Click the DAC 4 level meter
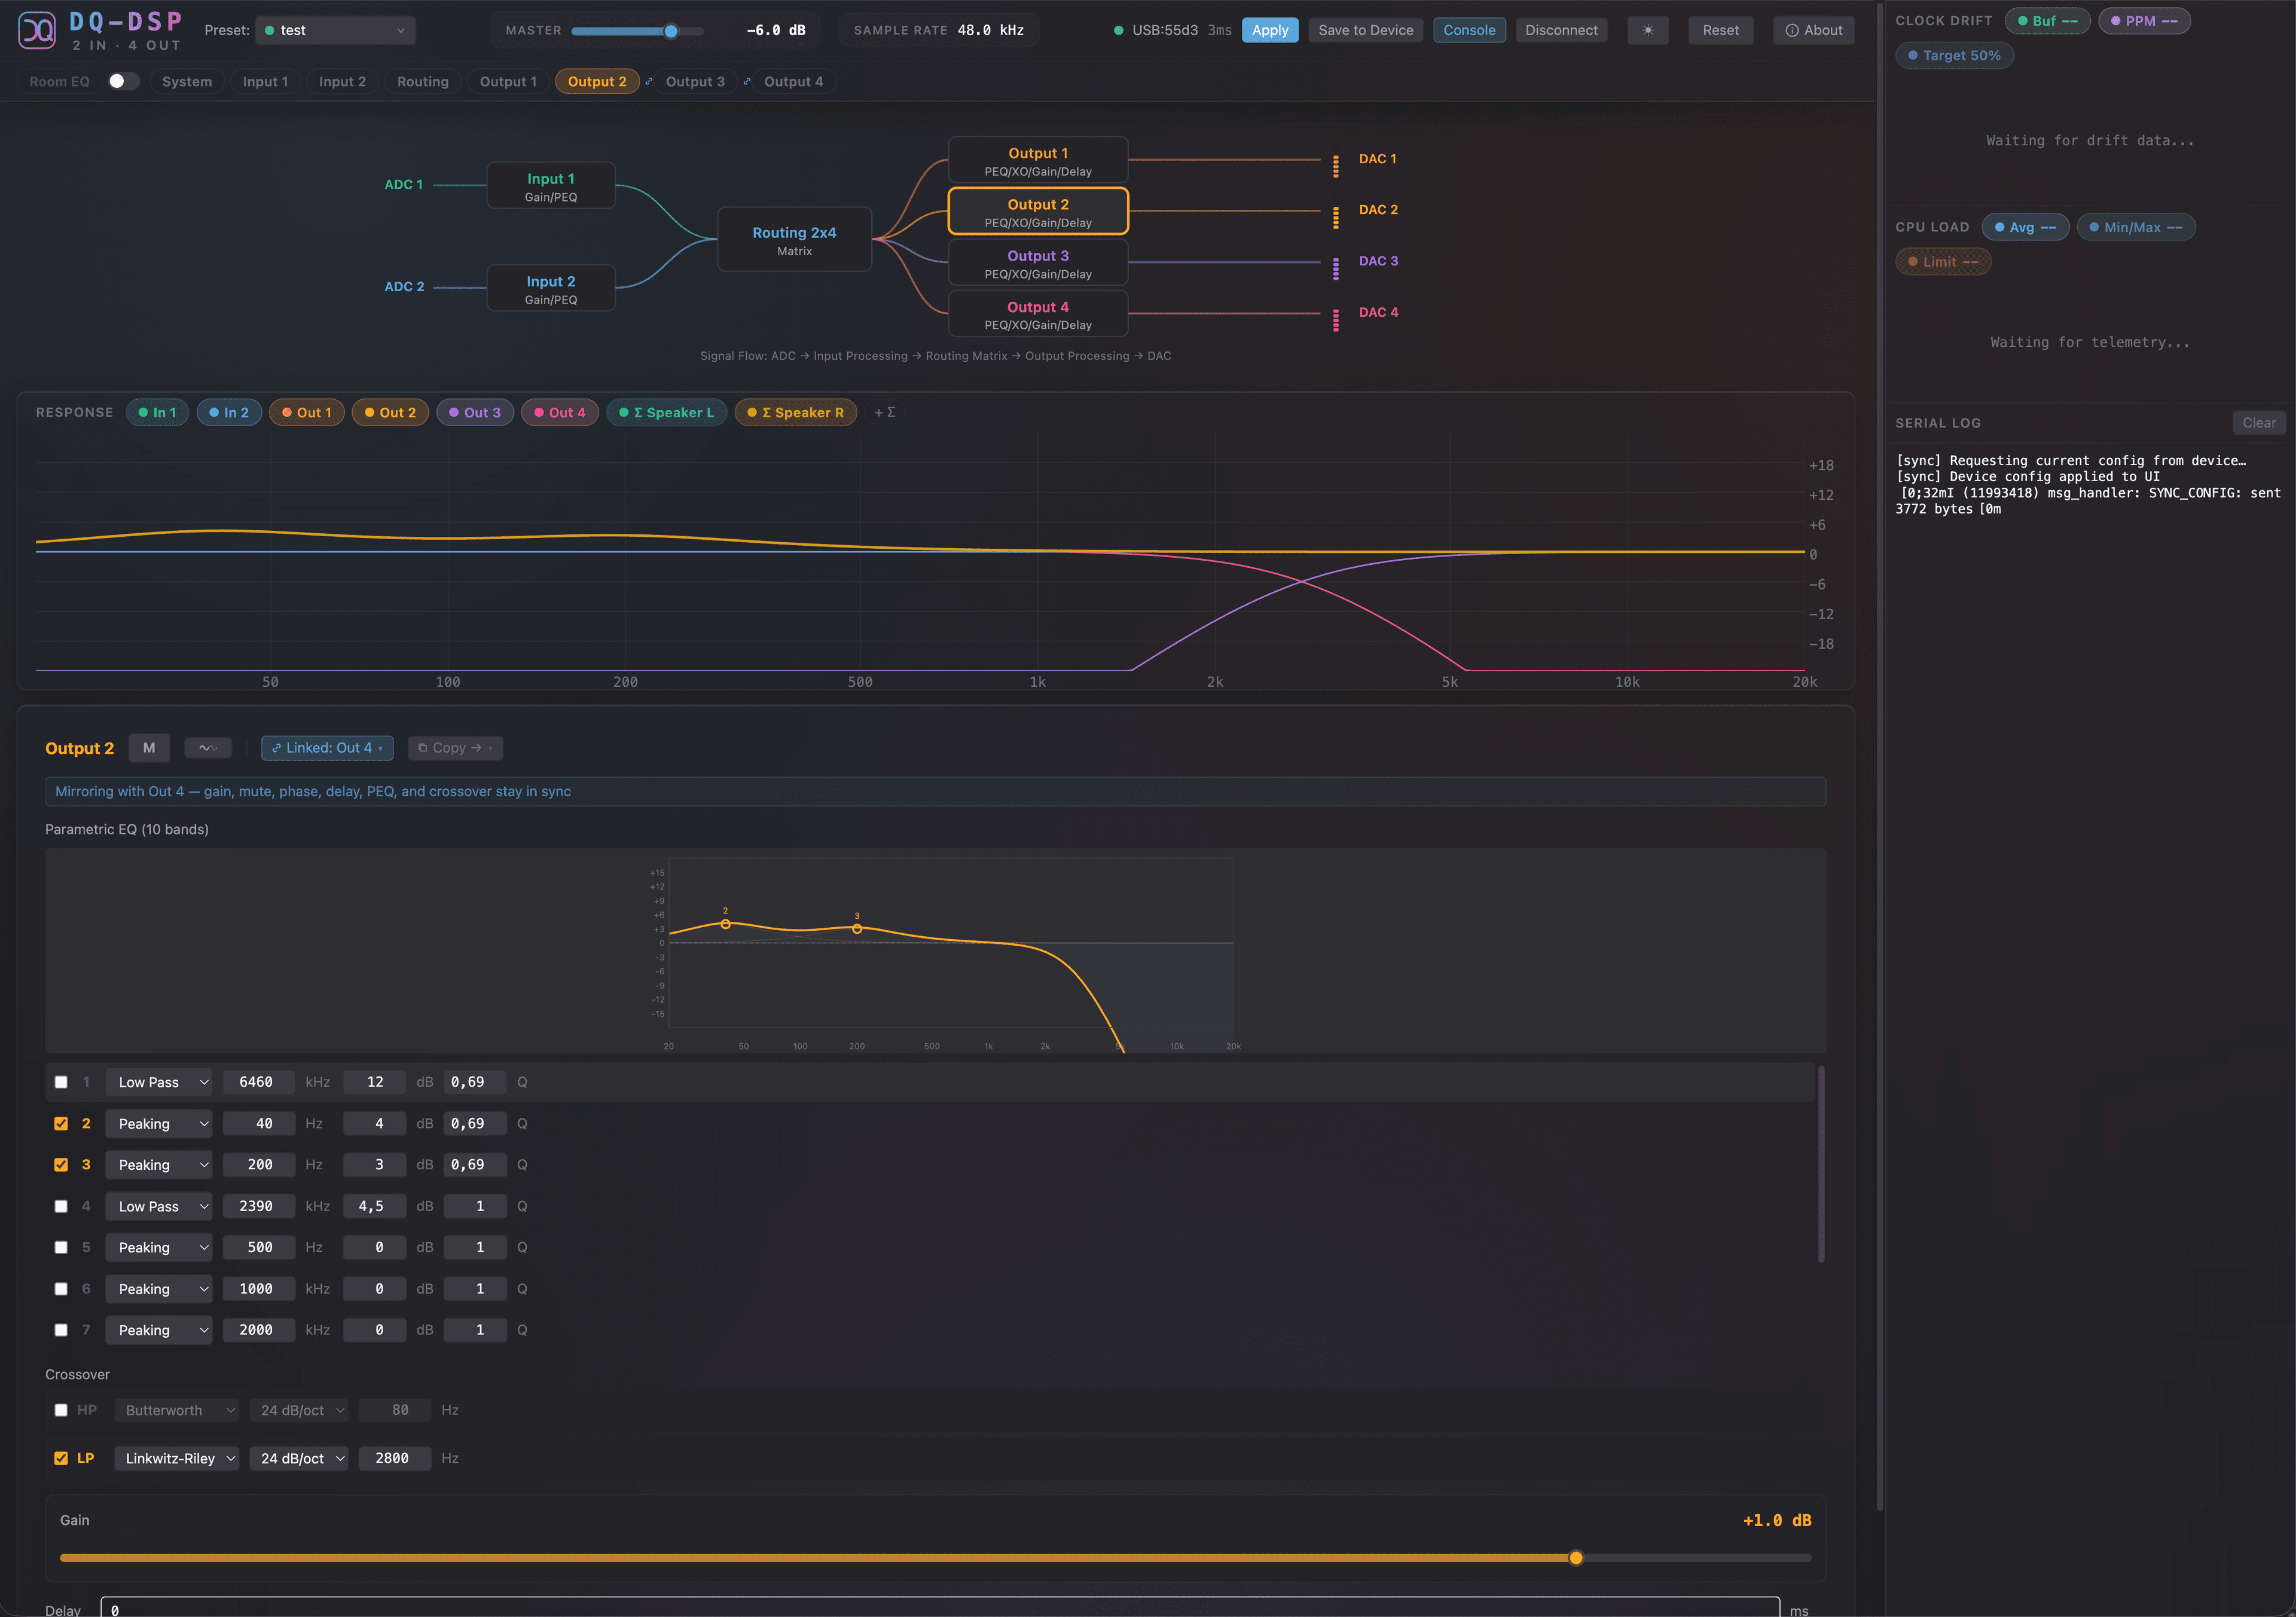Screen dimensions: 2296x1617 (x=1335, y=320)
